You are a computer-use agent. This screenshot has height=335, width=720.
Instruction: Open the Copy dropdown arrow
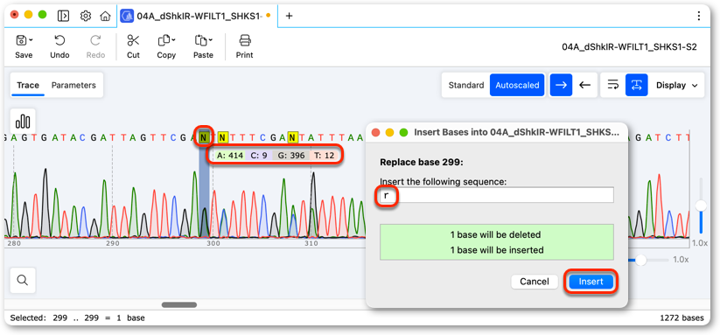pyautogui.click(x=173, y=40)
